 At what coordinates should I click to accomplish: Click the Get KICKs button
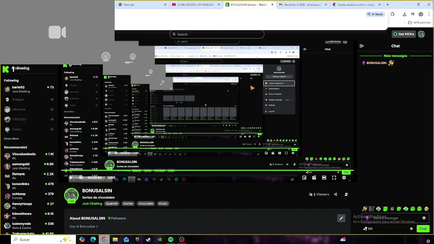pyautogui.click(x=403, y=34)
